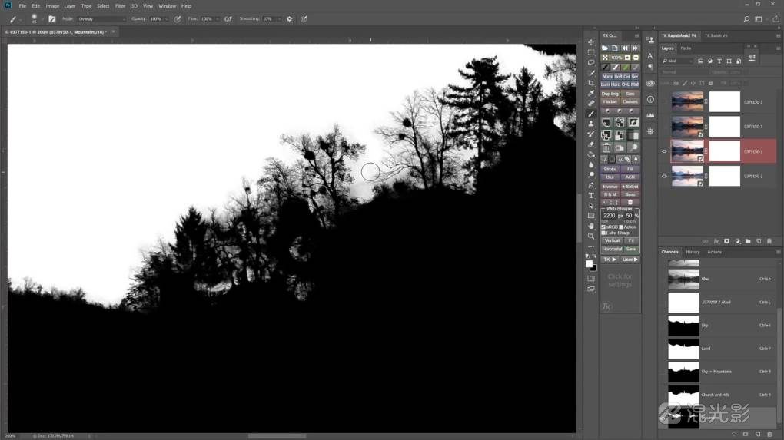Select the Eyedropper tool

point(591,94)
